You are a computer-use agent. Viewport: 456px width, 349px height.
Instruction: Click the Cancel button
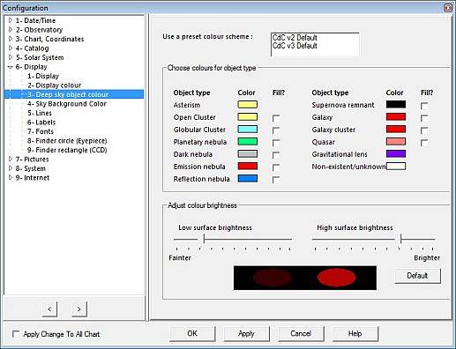click(x=301, y=334)
